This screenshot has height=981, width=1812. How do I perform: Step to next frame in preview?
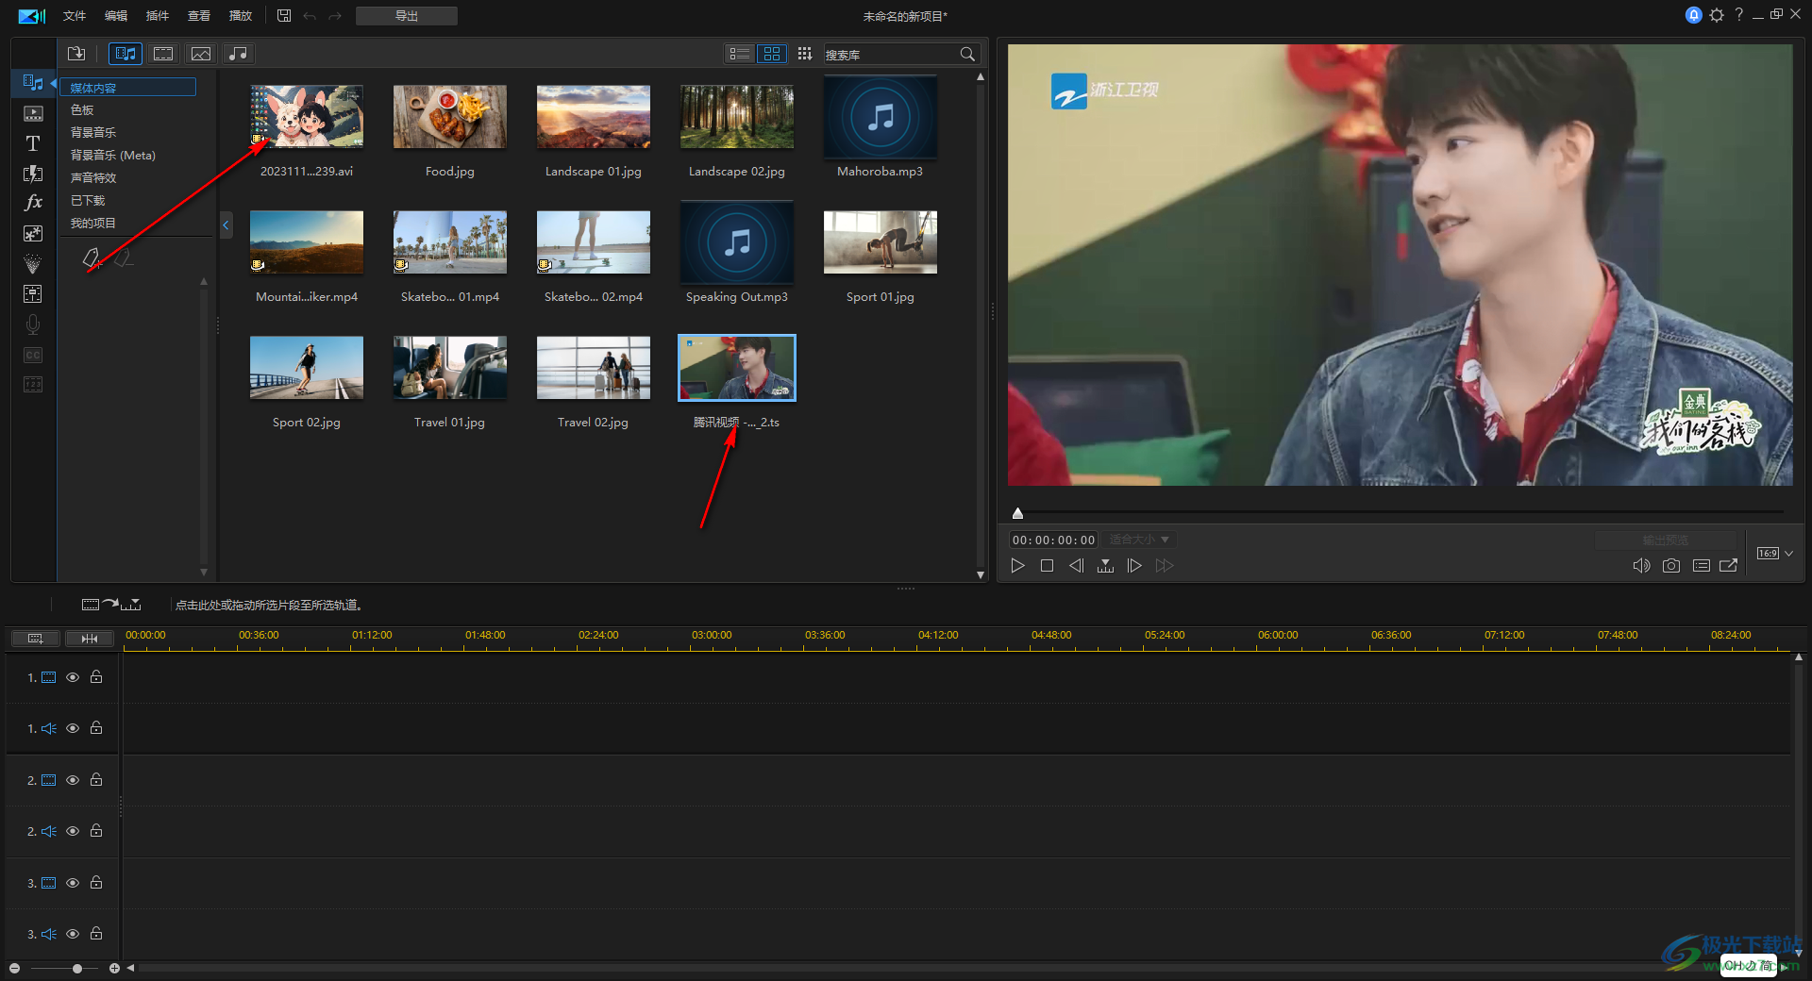coord(1134,565)
